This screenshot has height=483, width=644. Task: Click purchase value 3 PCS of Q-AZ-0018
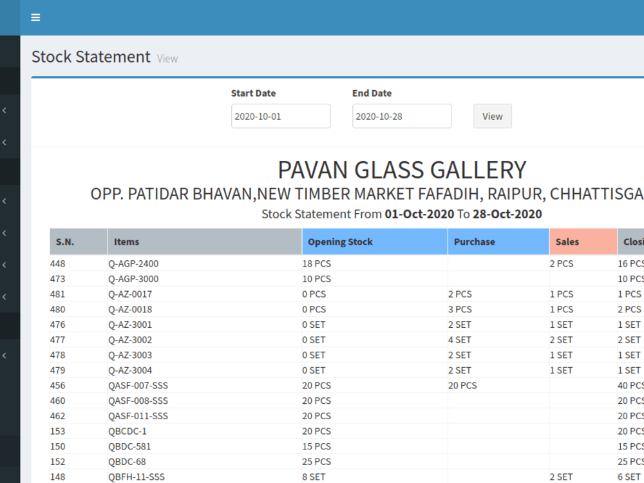460,309
